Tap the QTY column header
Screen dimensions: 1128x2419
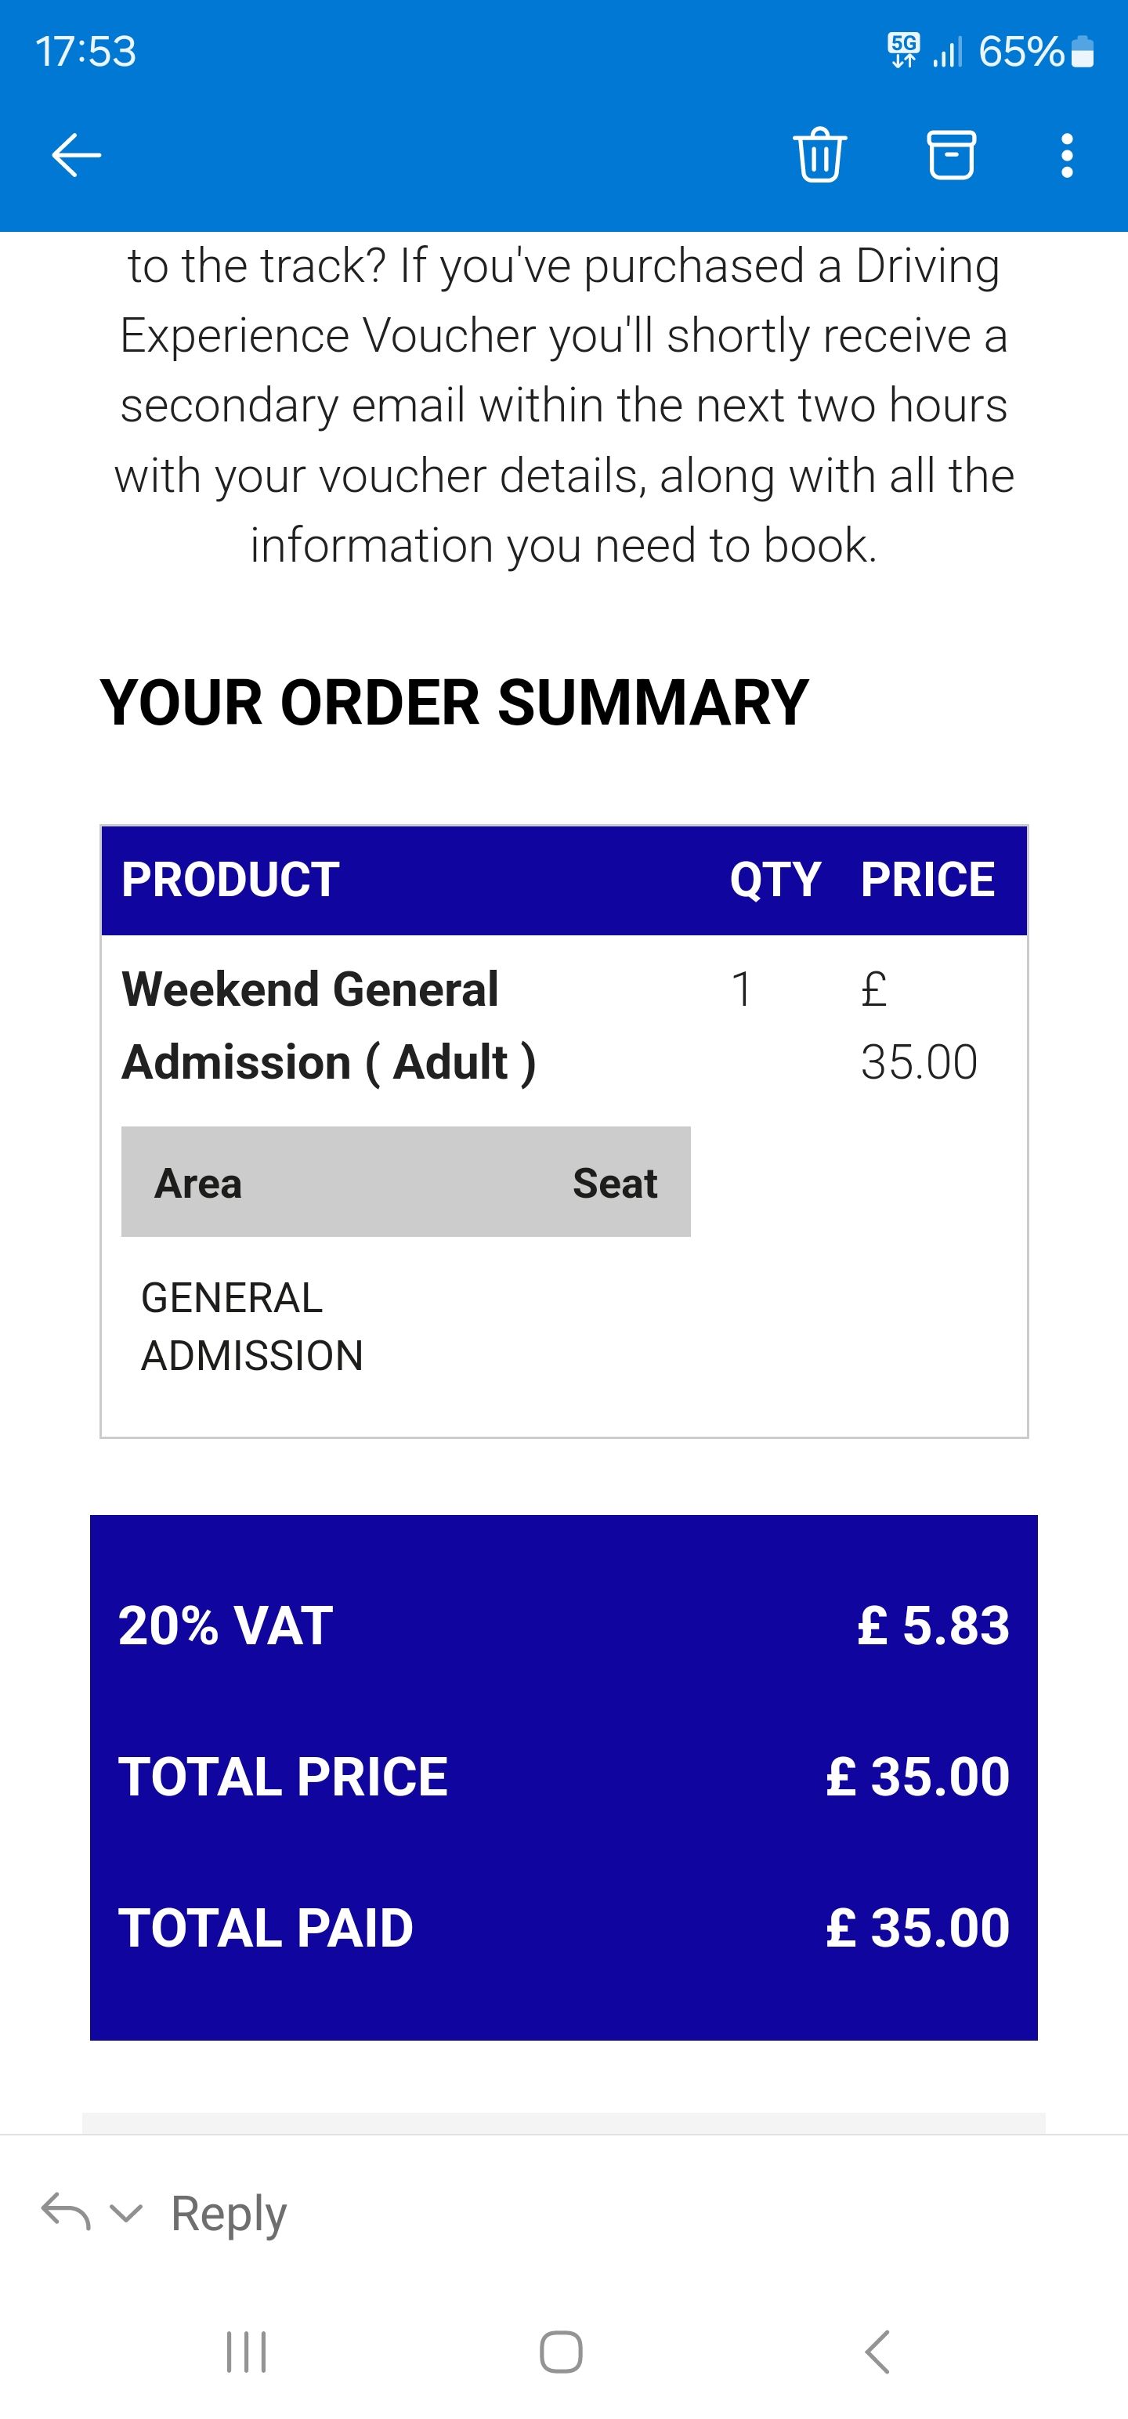coord(775,880)
